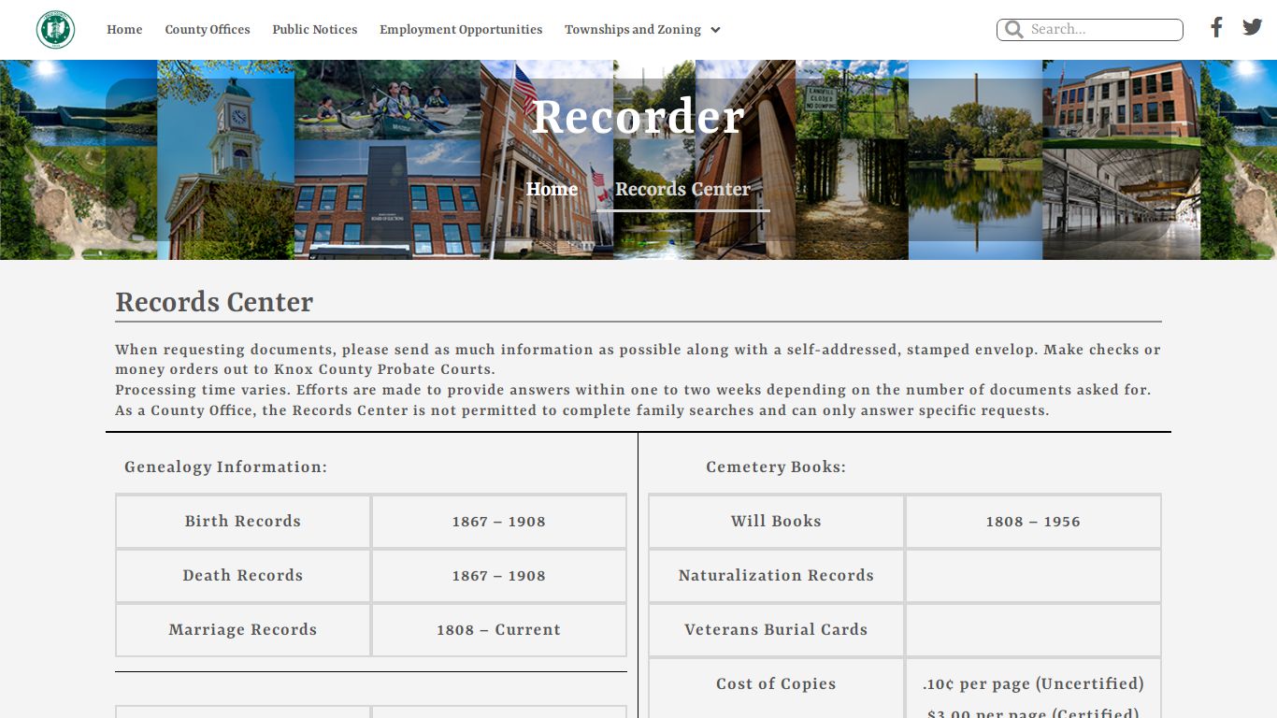Click the Naturalization Records cell
This screenshot has height=718, width=1277.
click(x=776, y=576)
